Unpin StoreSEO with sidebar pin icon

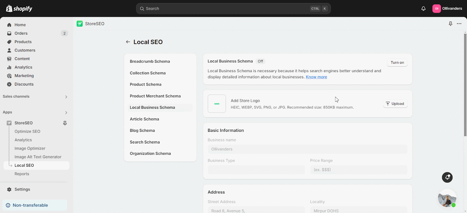(65, 123)
